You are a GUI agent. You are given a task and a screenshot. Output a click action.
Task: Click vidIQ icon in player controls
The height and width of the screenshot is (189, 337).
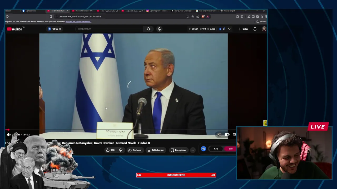click(219, 135)
